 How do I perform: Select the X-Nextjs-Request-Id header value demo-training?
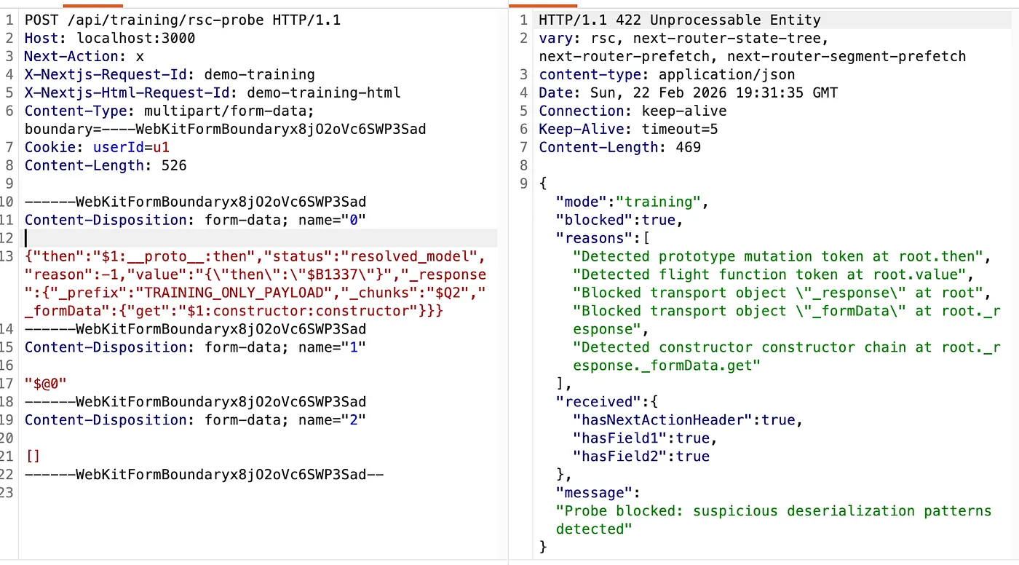[259, 74]
